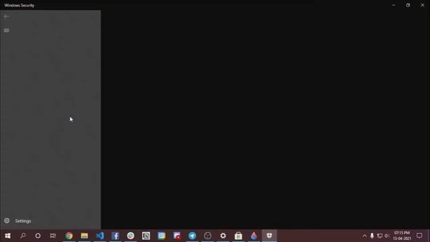Open the droplet icon app in the taskbar
This screenshot has height=242, width=430.
coord(254,236)
